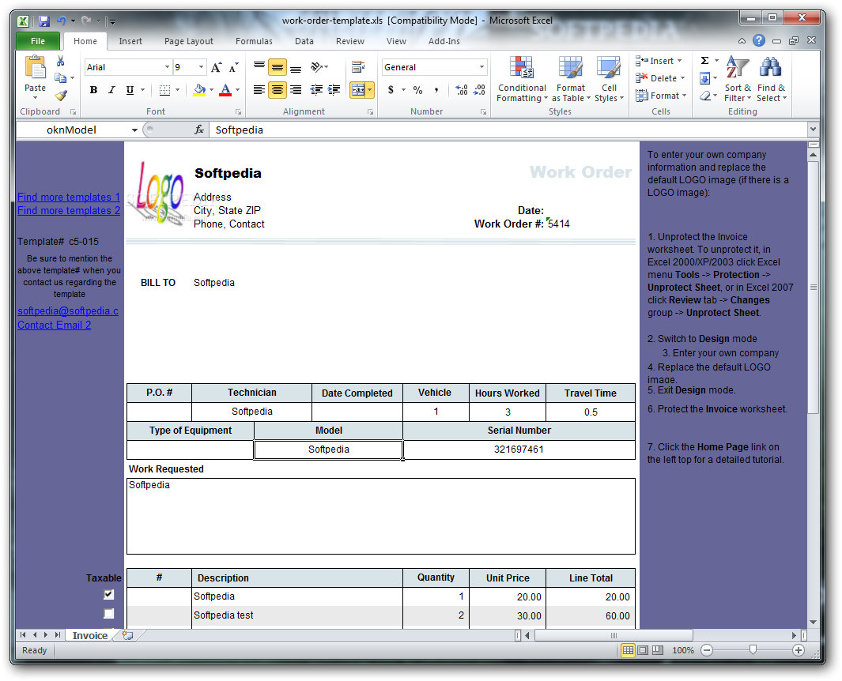This screenshot has height=681, width=842.
Task: Click the Increase Indent icon
Action: point(334,89)
